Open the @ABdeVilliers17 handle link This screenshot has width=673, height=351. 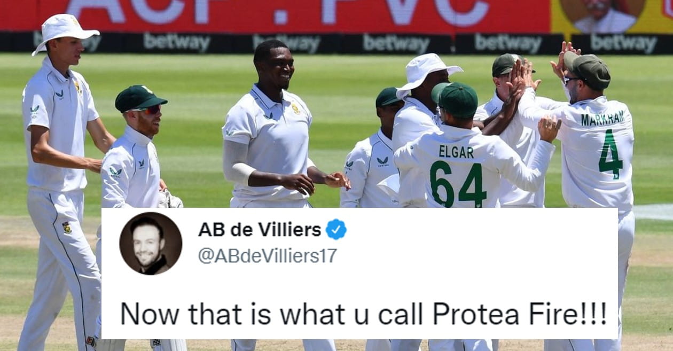click(x=268, y=255)
